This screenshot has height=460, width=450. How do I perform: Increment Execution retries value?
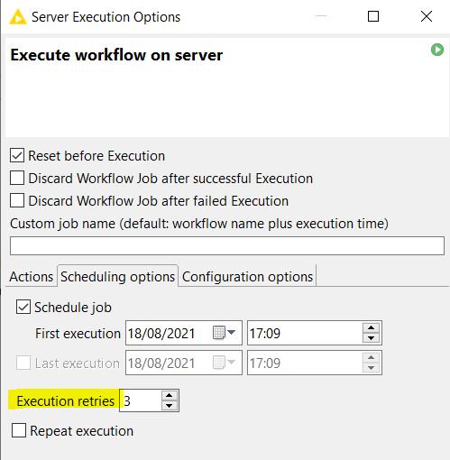tap(170, 395)
